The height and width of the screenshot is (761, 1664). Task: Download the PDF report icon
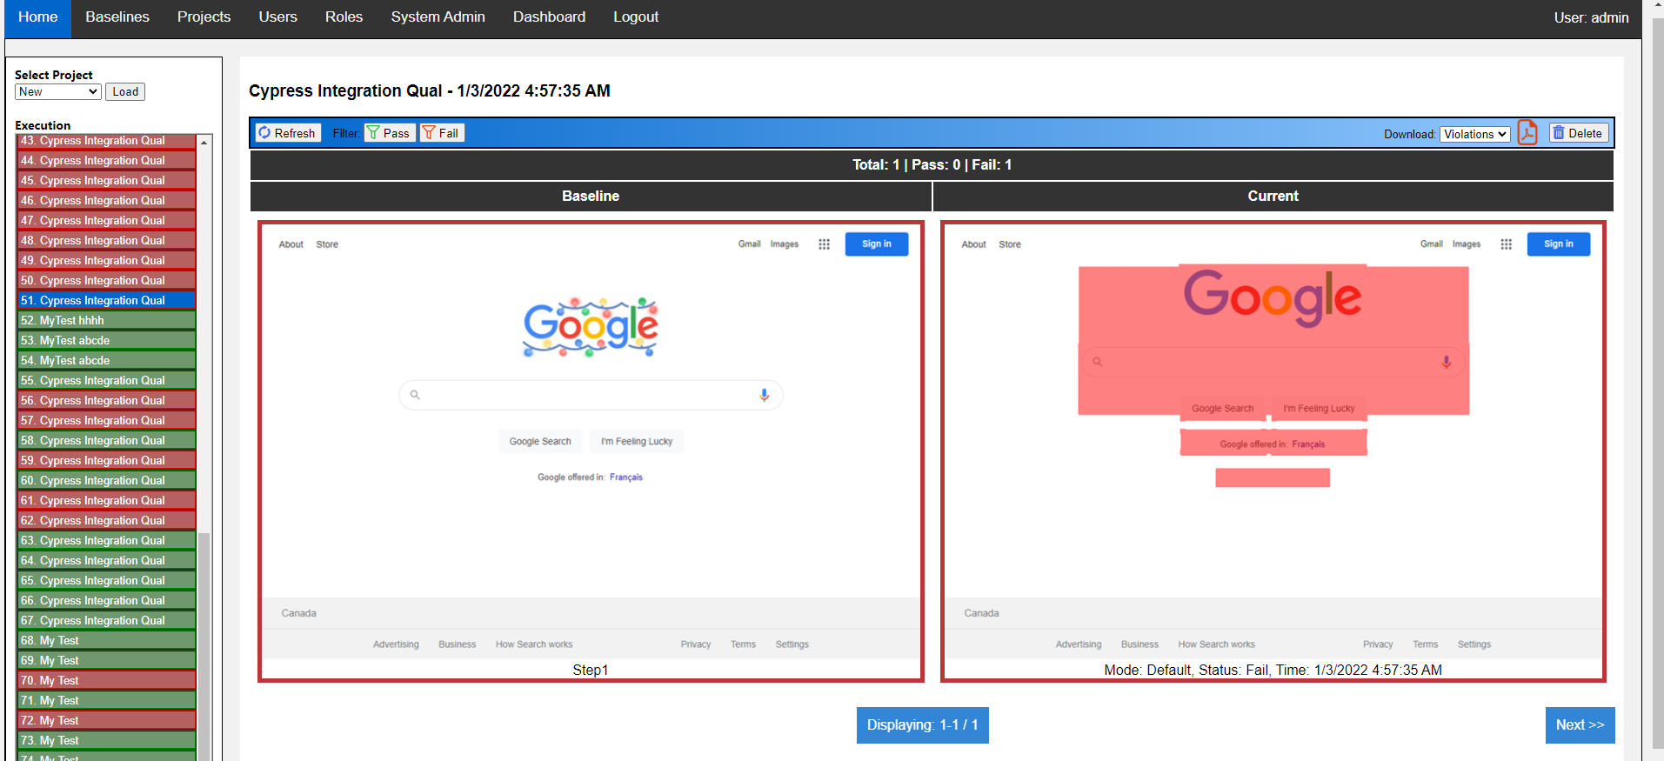click(x=1527, y=133)
